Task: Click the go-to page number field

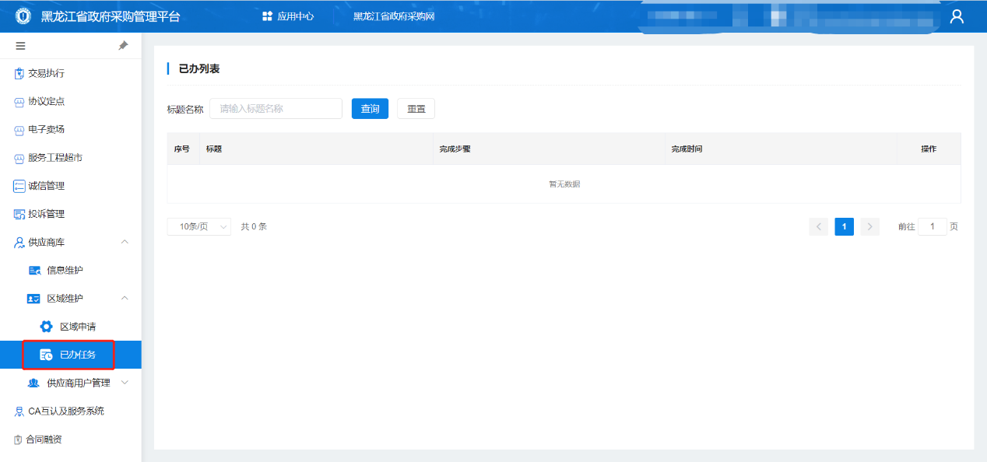Action: [932, 226]
